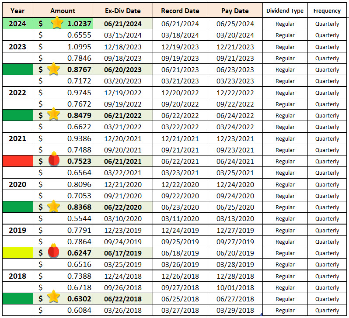Click the Year column header
The width and height of the screenshot is (349, 318).
tap(17, 10)
